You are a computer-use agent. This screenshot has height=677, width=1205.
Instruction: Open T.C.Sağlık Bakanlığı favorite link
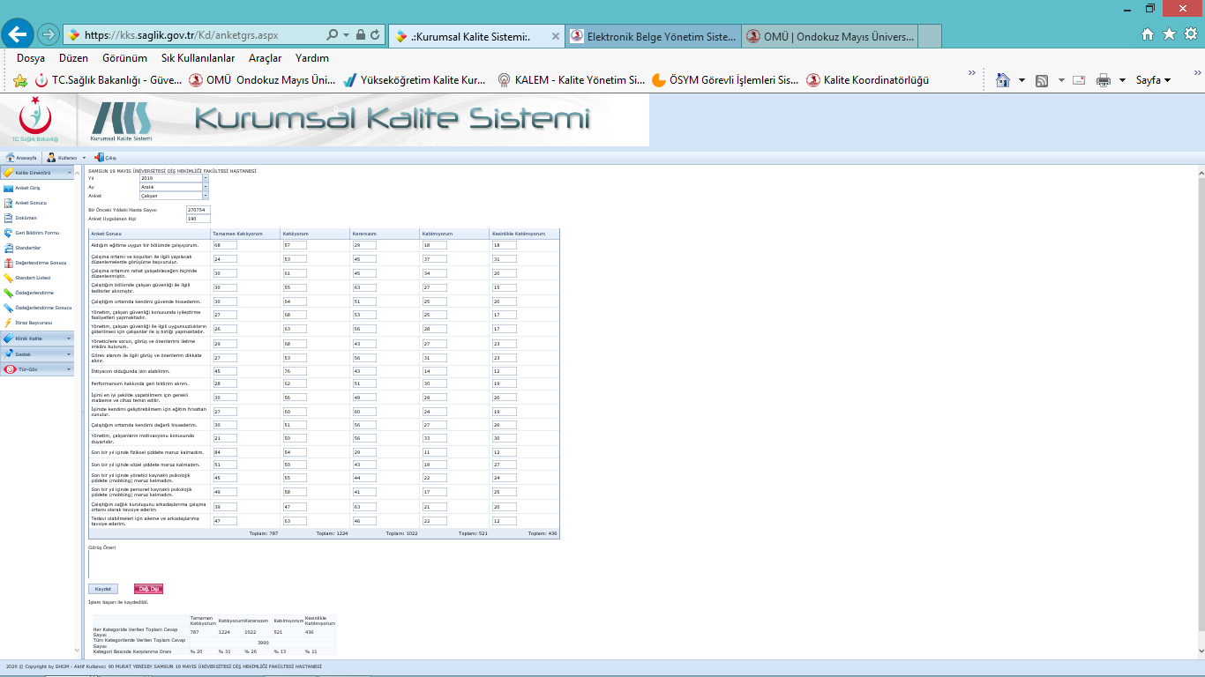[x=109, y=80]
